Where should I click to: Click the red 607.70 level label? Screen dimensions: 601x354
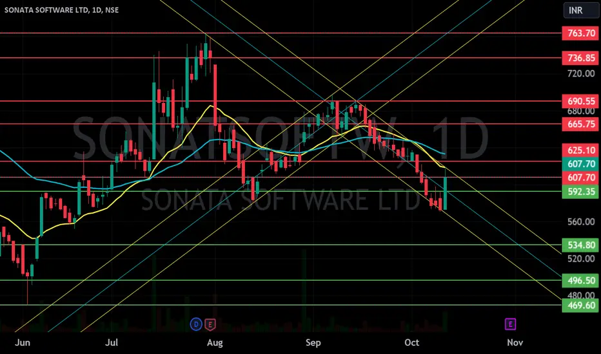[x=580, y=178]
